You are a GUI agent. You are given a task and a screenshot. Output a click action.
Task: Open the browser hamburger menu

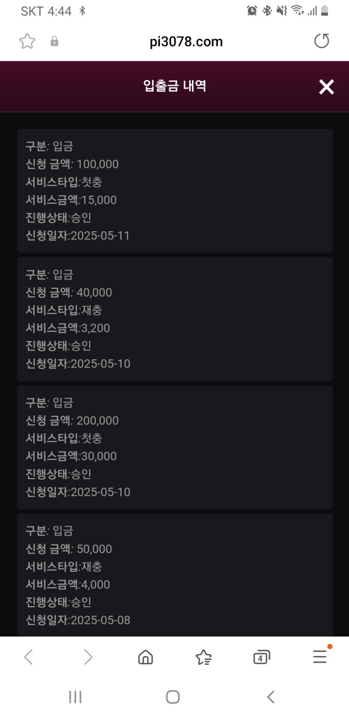coord(320,657)
